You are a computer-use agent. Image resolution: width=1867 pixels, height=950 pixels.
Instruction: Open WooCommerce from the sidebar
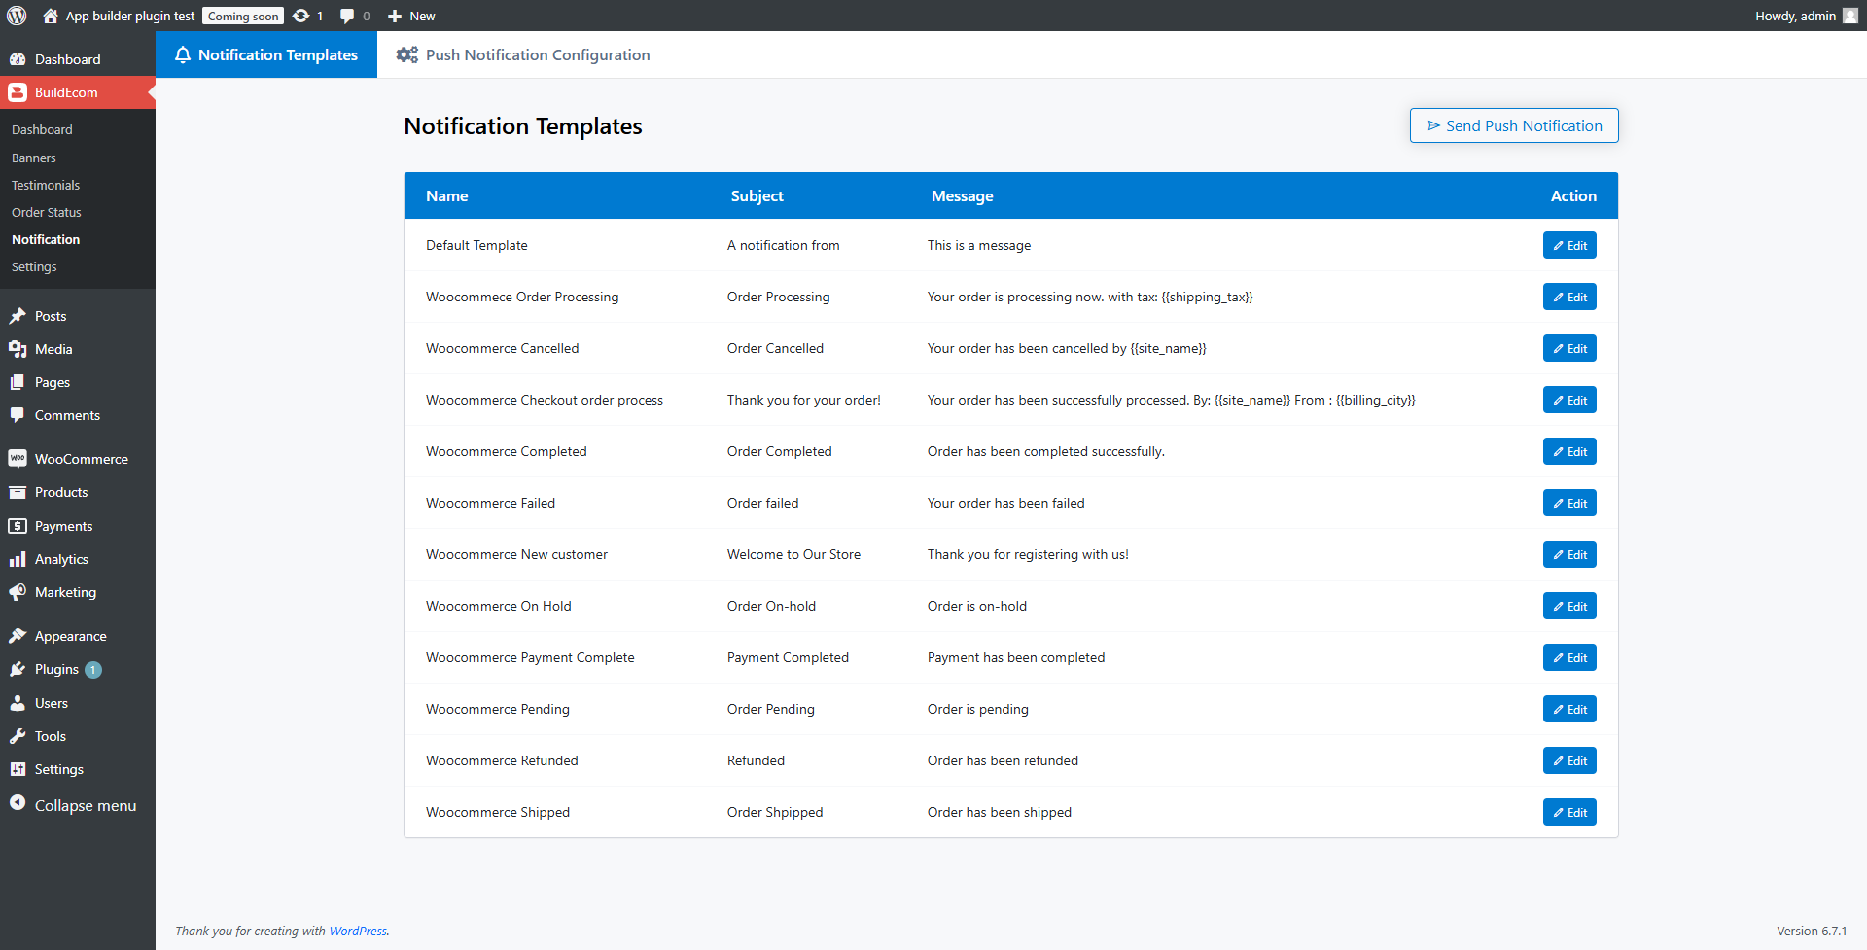pyautogui.click(x=81, y=459)
